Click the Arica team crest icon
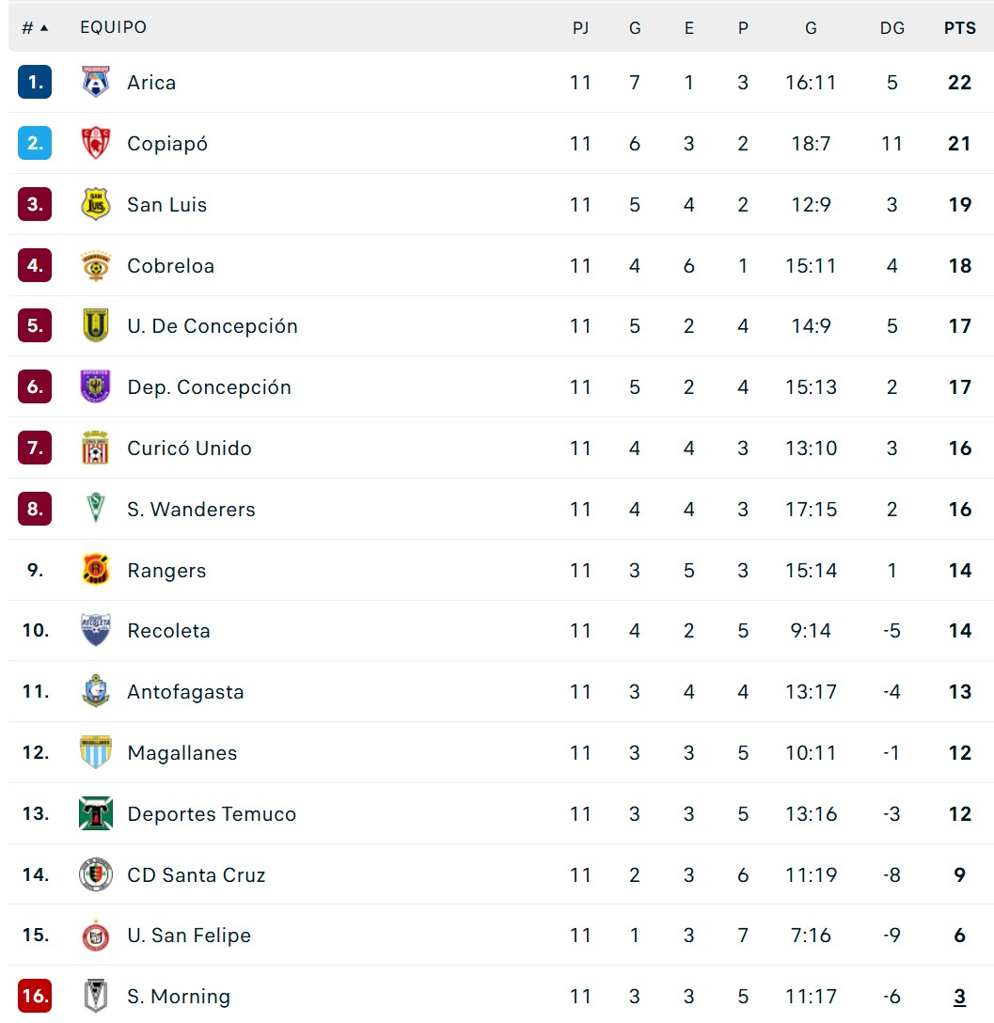This screenshot has width=994, height=1023. pos(95,82)
